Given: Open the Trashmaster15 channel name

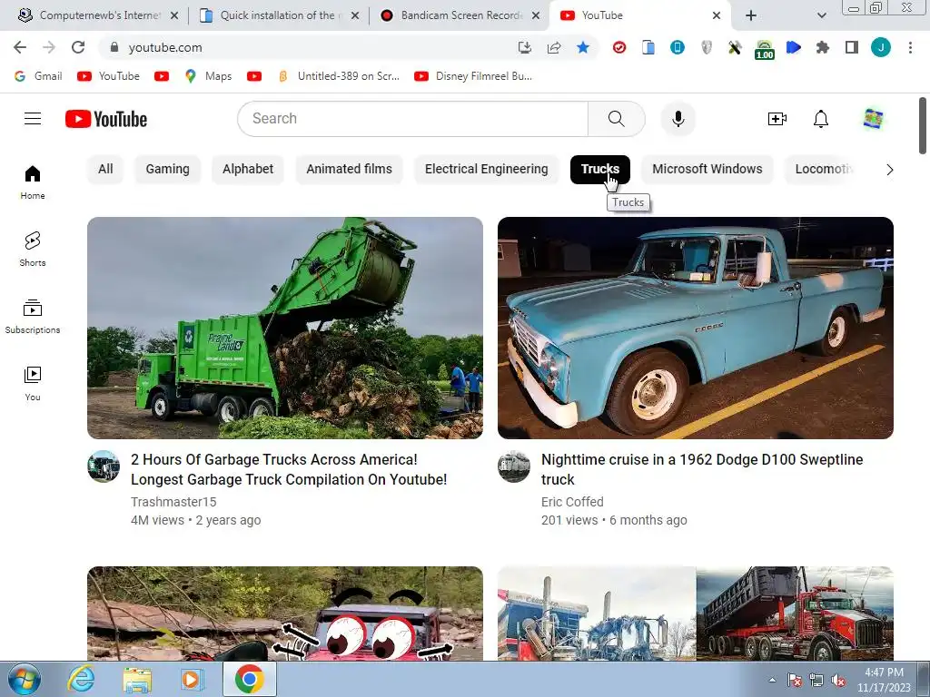Looking at the screenshot, I should pyautogui.click(x=173, y=502).
